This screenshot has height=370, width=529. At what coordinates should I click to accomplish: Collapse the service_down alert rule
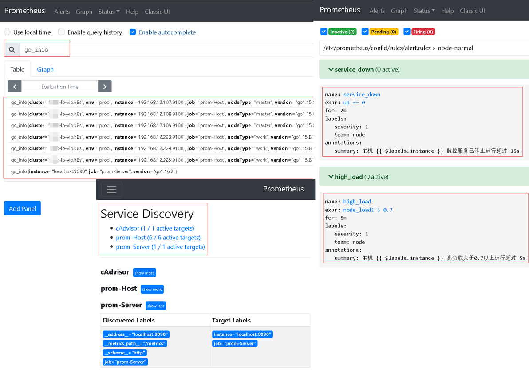(424, 69)
